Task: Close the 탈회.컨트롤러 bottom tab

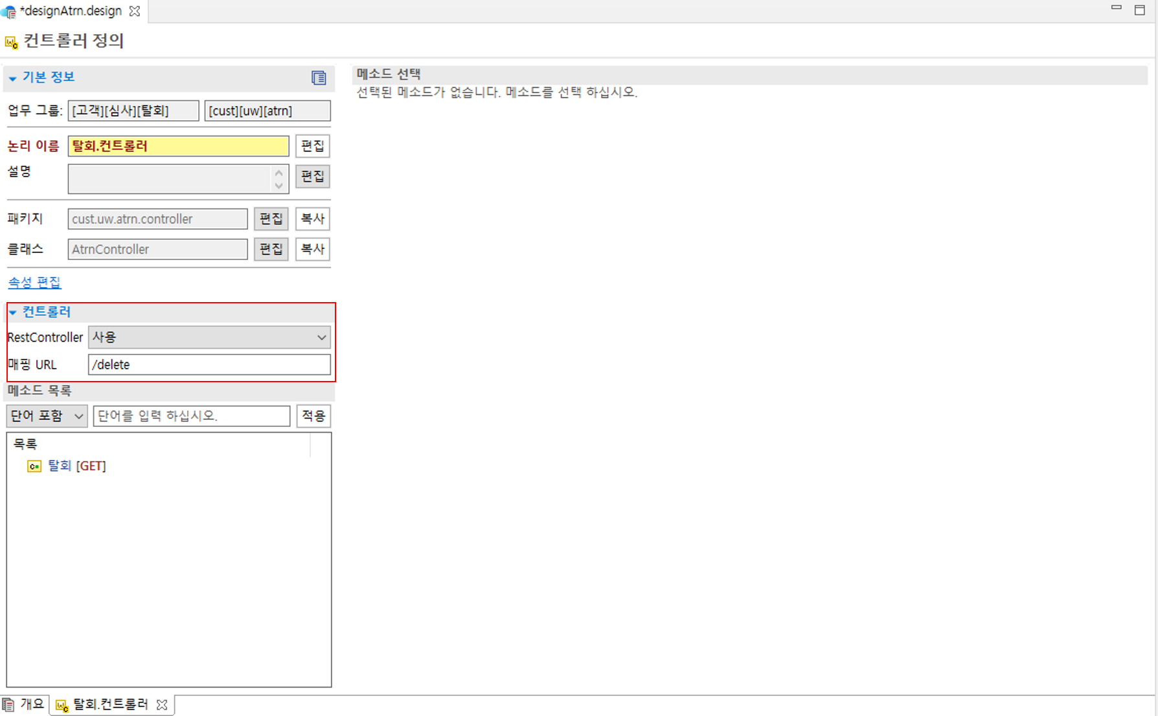Action: pyautogui.click(x=162, y=705)
